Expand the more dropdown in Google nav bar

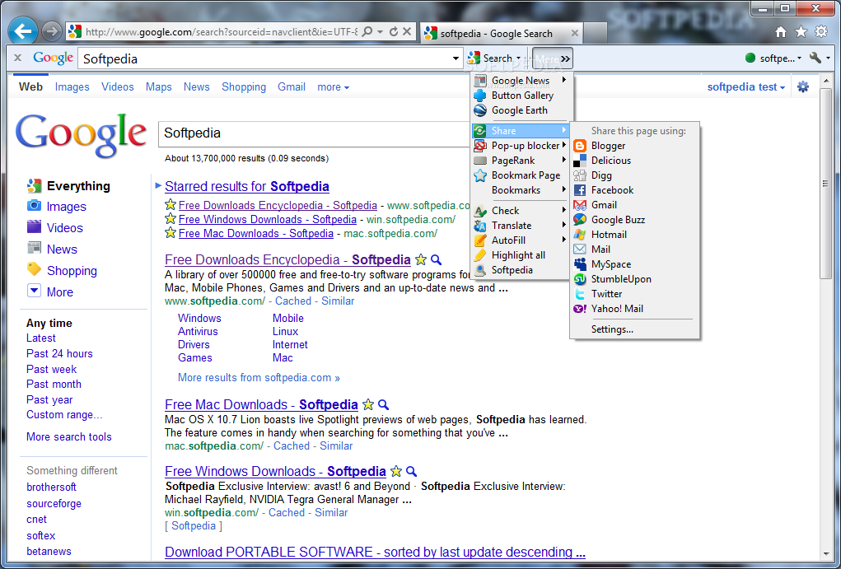[333, 87]
